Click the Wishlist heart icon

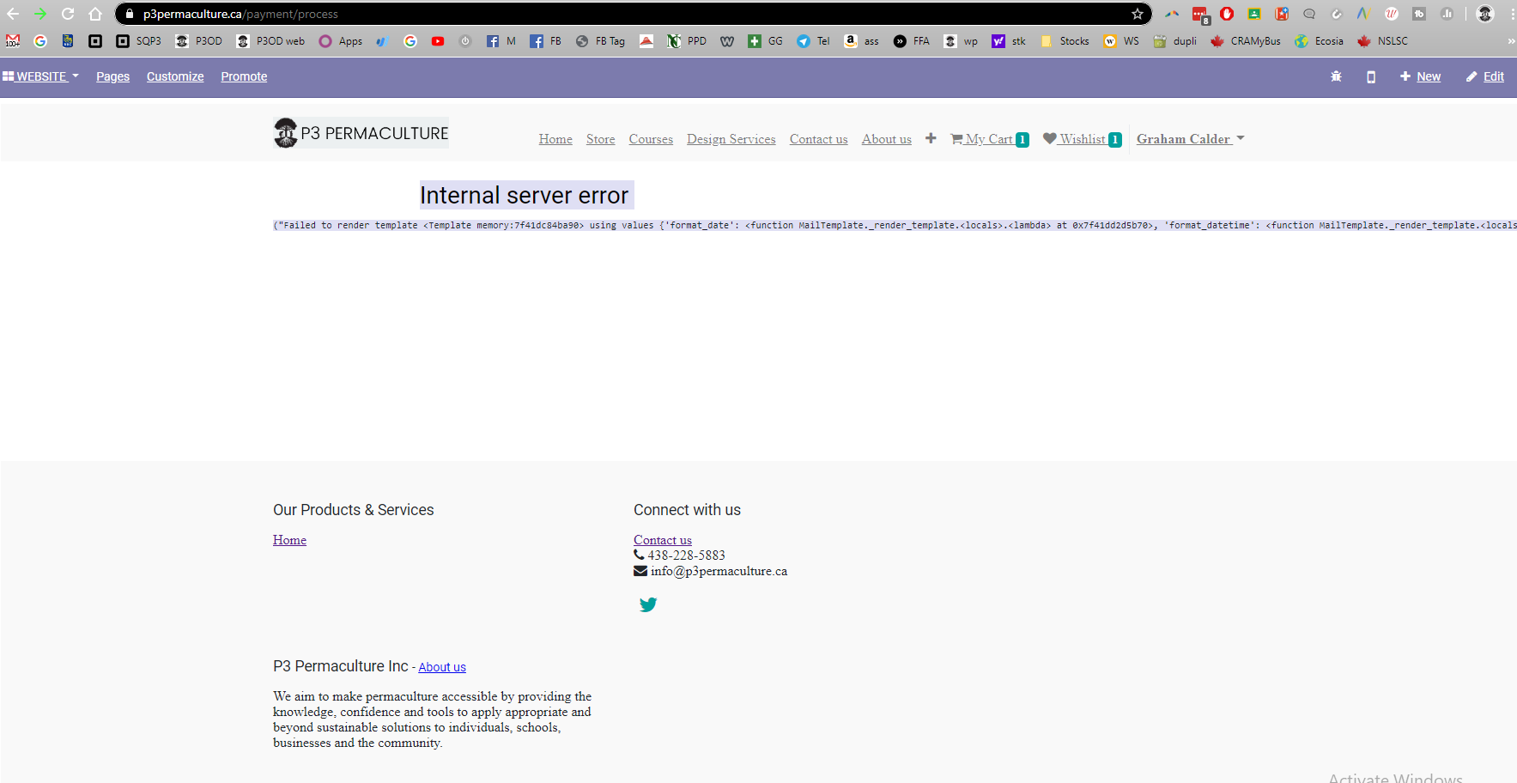(1050, 138)
